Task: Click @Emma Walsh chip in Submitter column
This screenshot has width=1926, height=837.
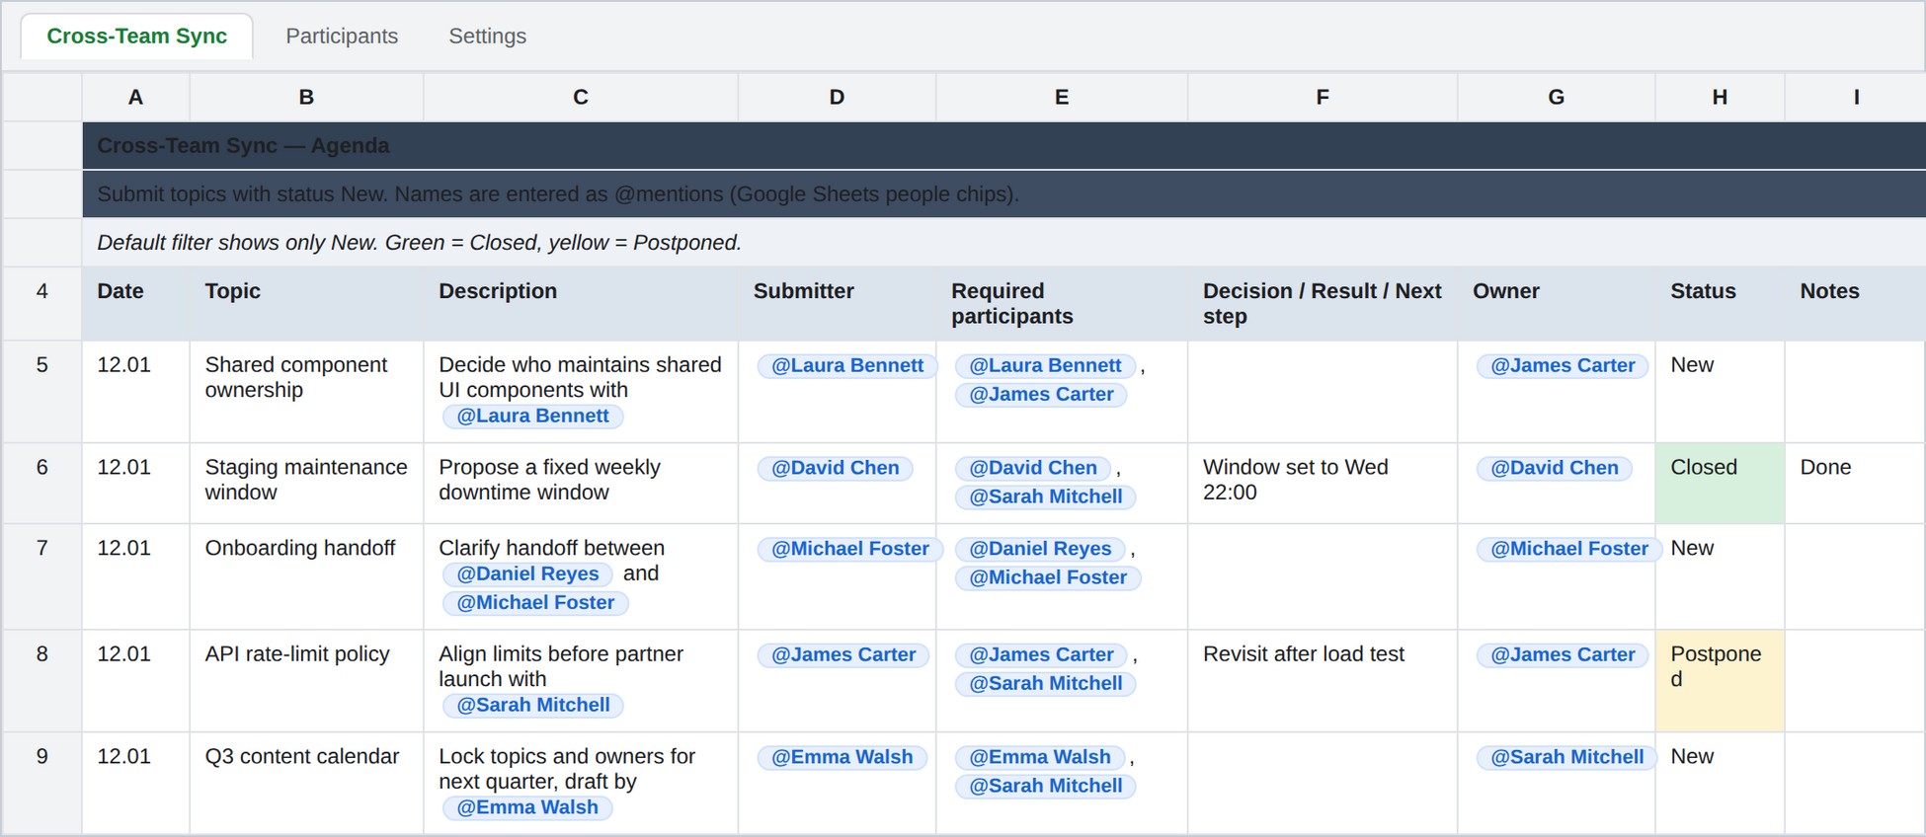Action: 843,757
